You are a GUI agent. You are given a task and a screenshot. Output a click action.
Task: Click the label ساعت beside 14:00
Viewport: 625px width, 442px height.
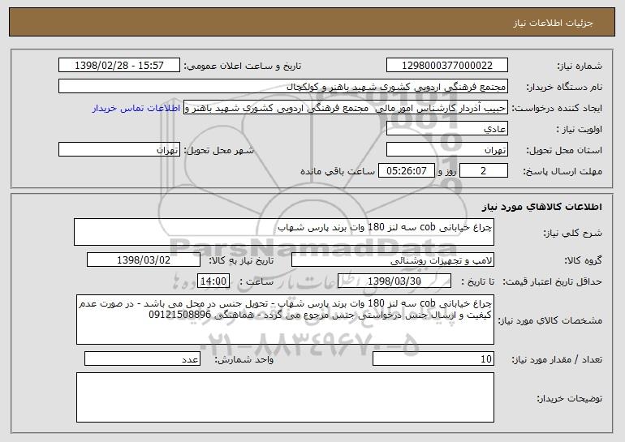point(256,282)
